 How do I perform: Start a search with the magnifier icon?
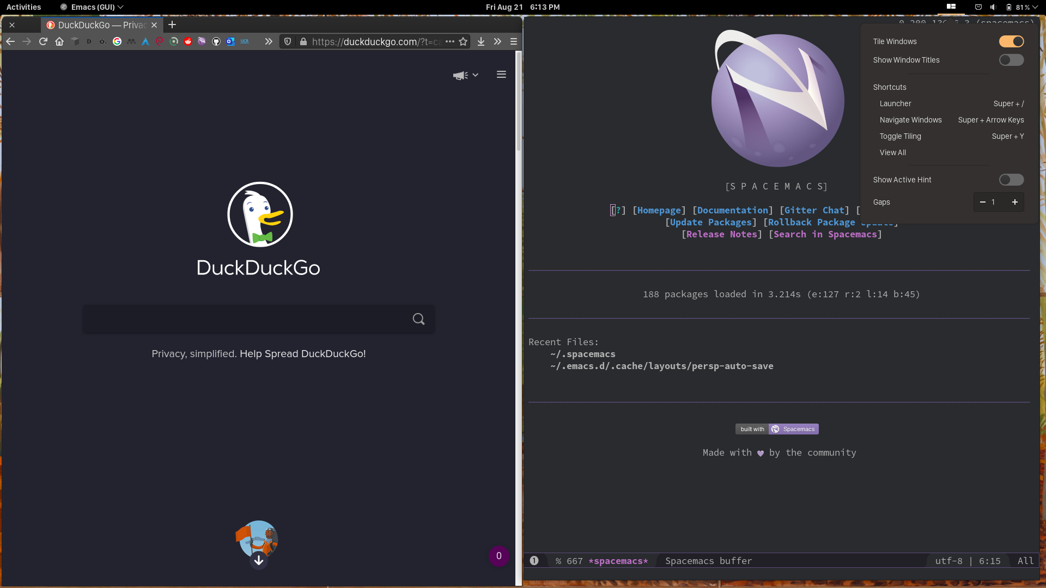[418, 318]
